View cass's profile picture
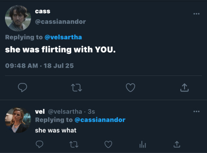 pyautogui.click(x=18, y=18)
